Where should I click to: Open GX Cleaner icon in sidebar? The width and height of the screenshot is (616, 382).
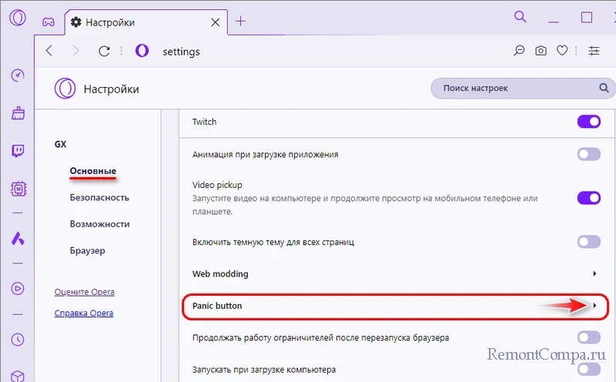point(18,113)
